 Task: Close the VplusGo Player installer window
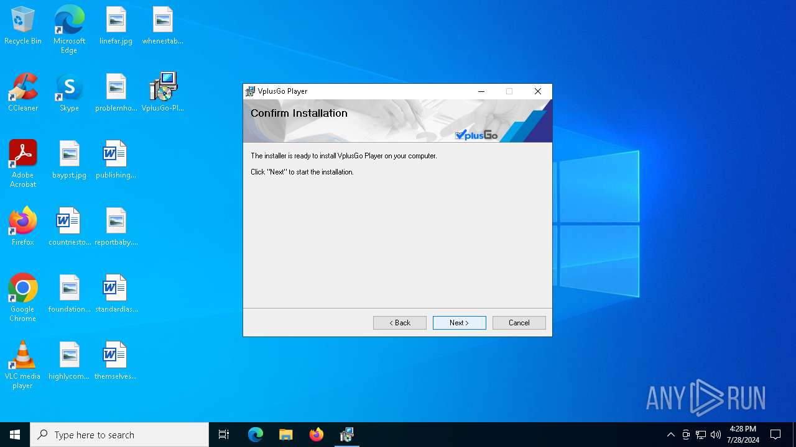[538, 91]
